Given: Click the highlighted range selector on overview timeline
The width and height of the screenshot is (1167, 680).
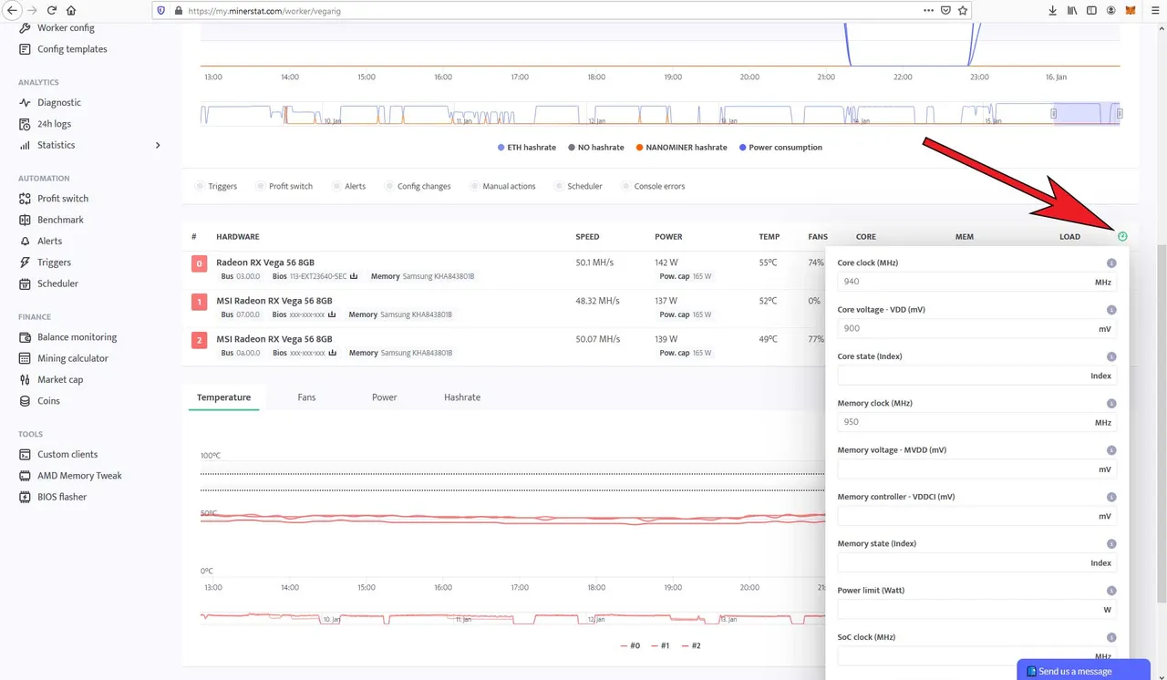Looking at the screenshot, I should (x=1087, y=114).
